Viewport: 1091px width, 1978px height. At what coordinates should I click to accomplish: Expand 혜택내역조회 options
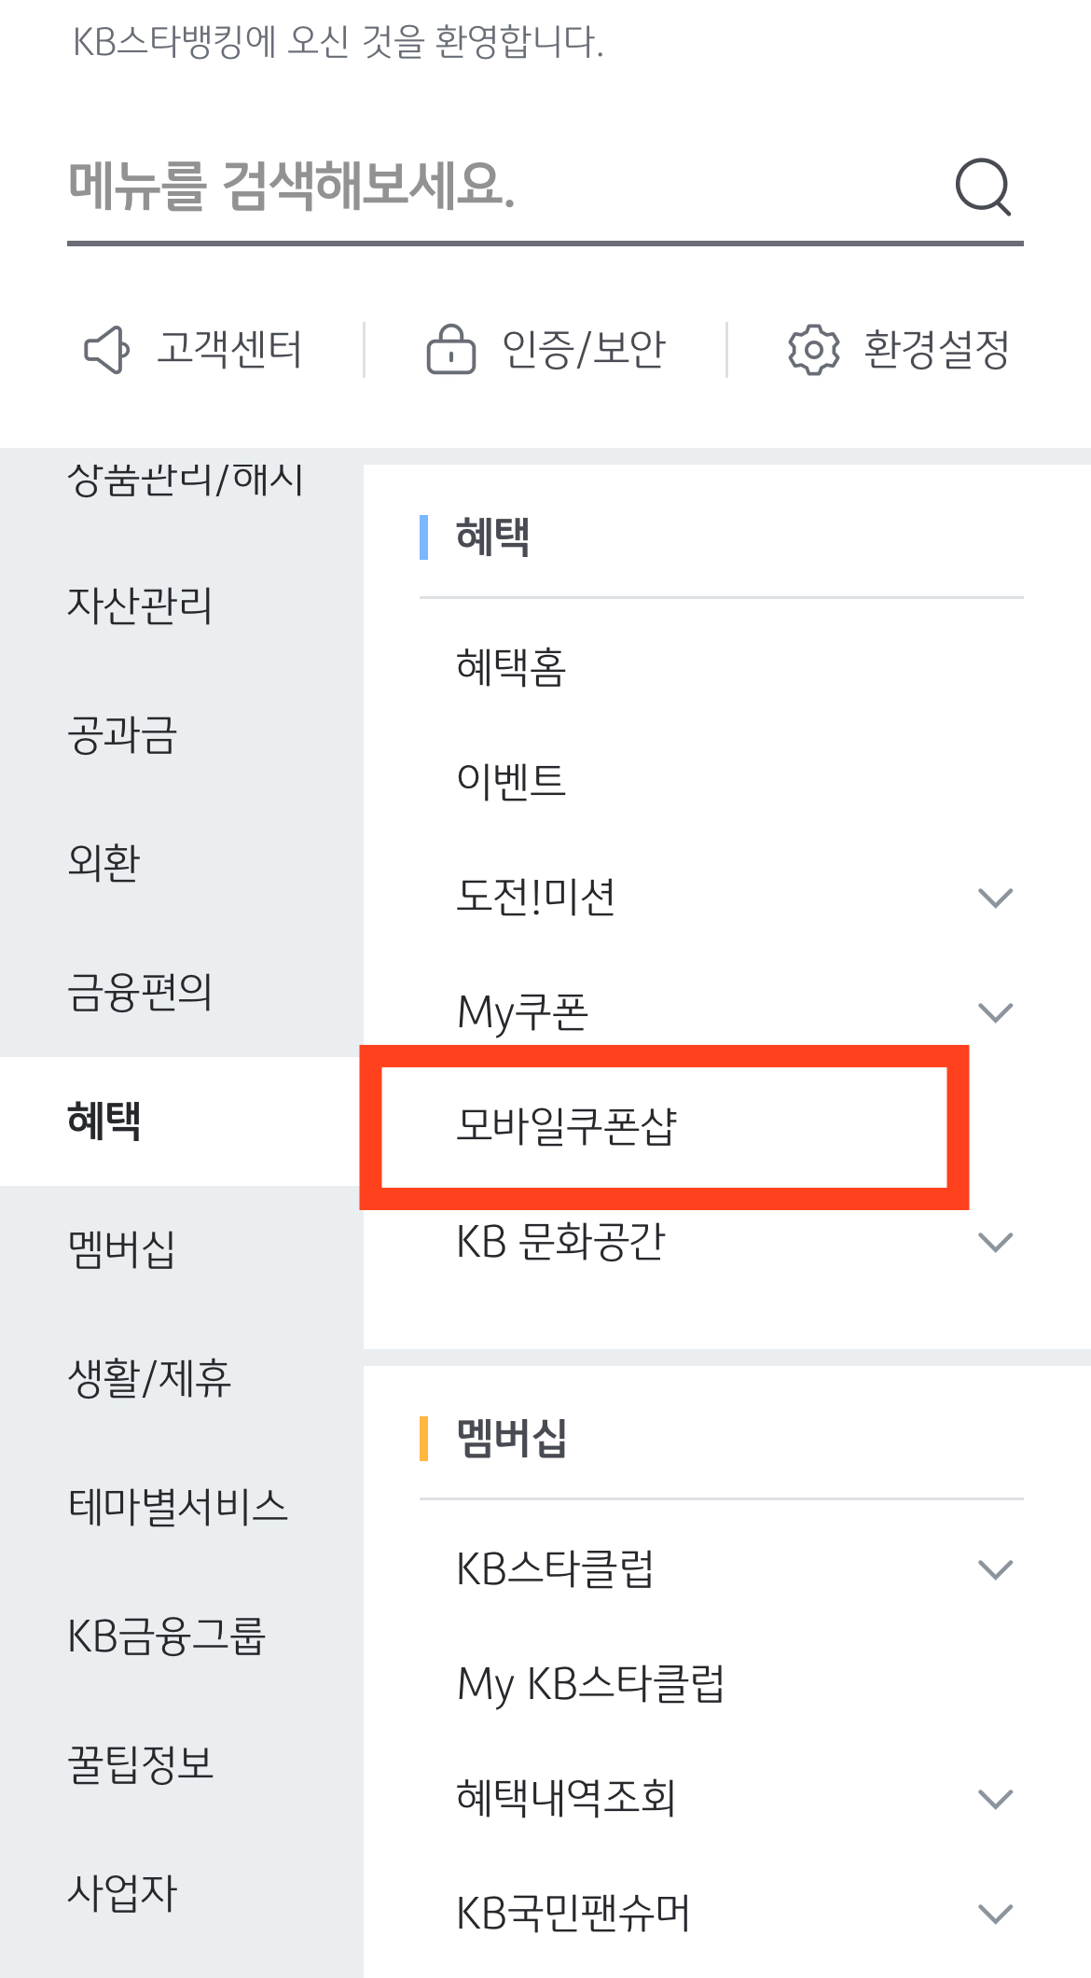[995, 1797]
